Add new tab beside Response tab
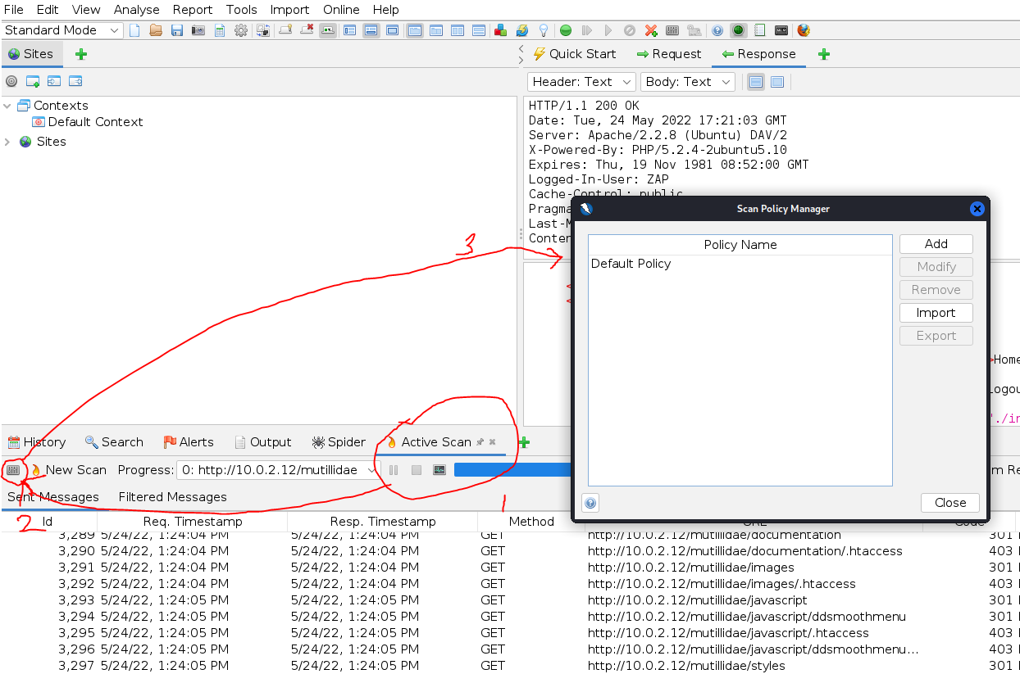 824,54
